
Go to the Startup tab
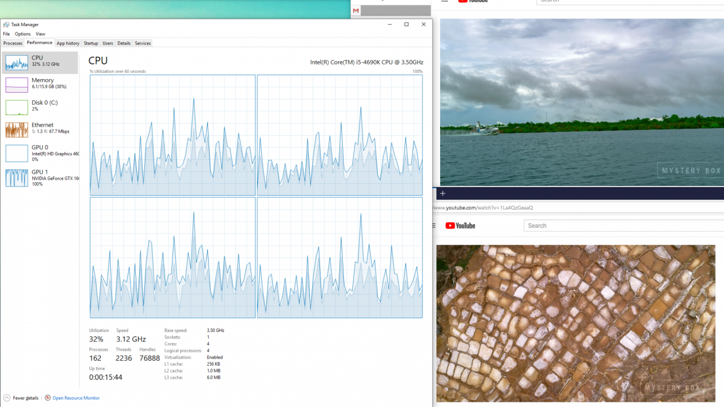pyautogui.click(x=90, y=43)
